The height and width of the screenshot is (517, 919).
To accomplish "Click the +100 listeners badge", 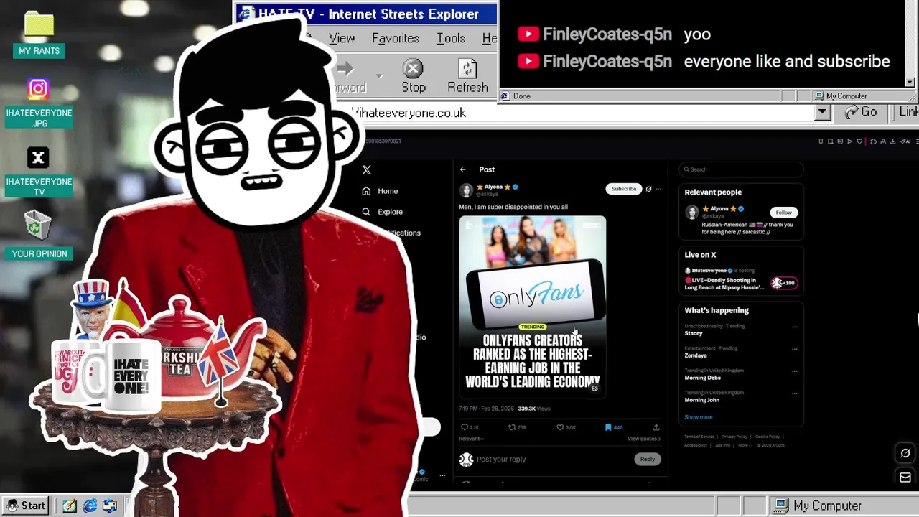I will (x=783, y=283).
